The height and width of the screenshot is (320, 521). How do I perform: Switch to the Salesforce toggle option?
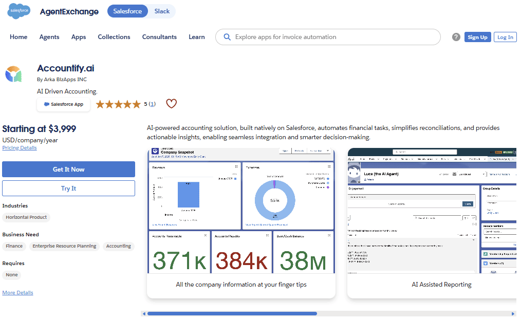point(127,11)
